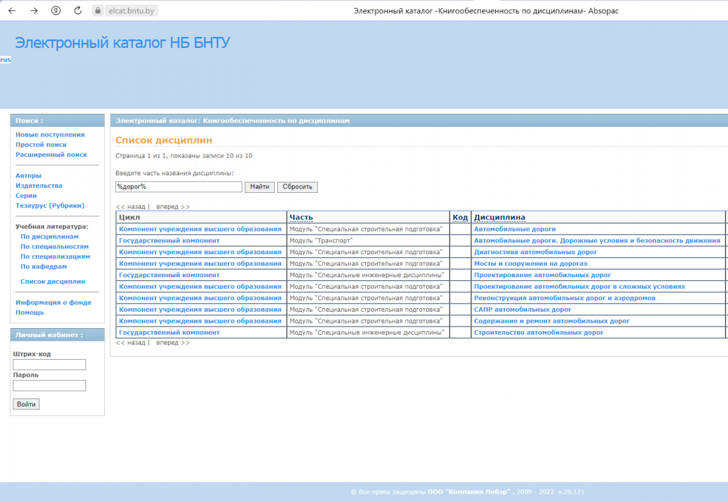
Task: Click the Сбросить reset button
Action: pos(297,187)
